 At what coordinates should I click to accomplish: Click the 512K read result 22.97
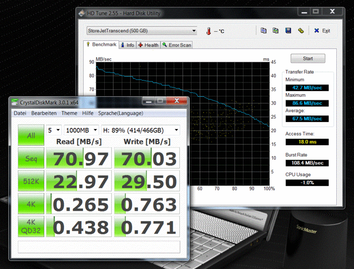79,181
